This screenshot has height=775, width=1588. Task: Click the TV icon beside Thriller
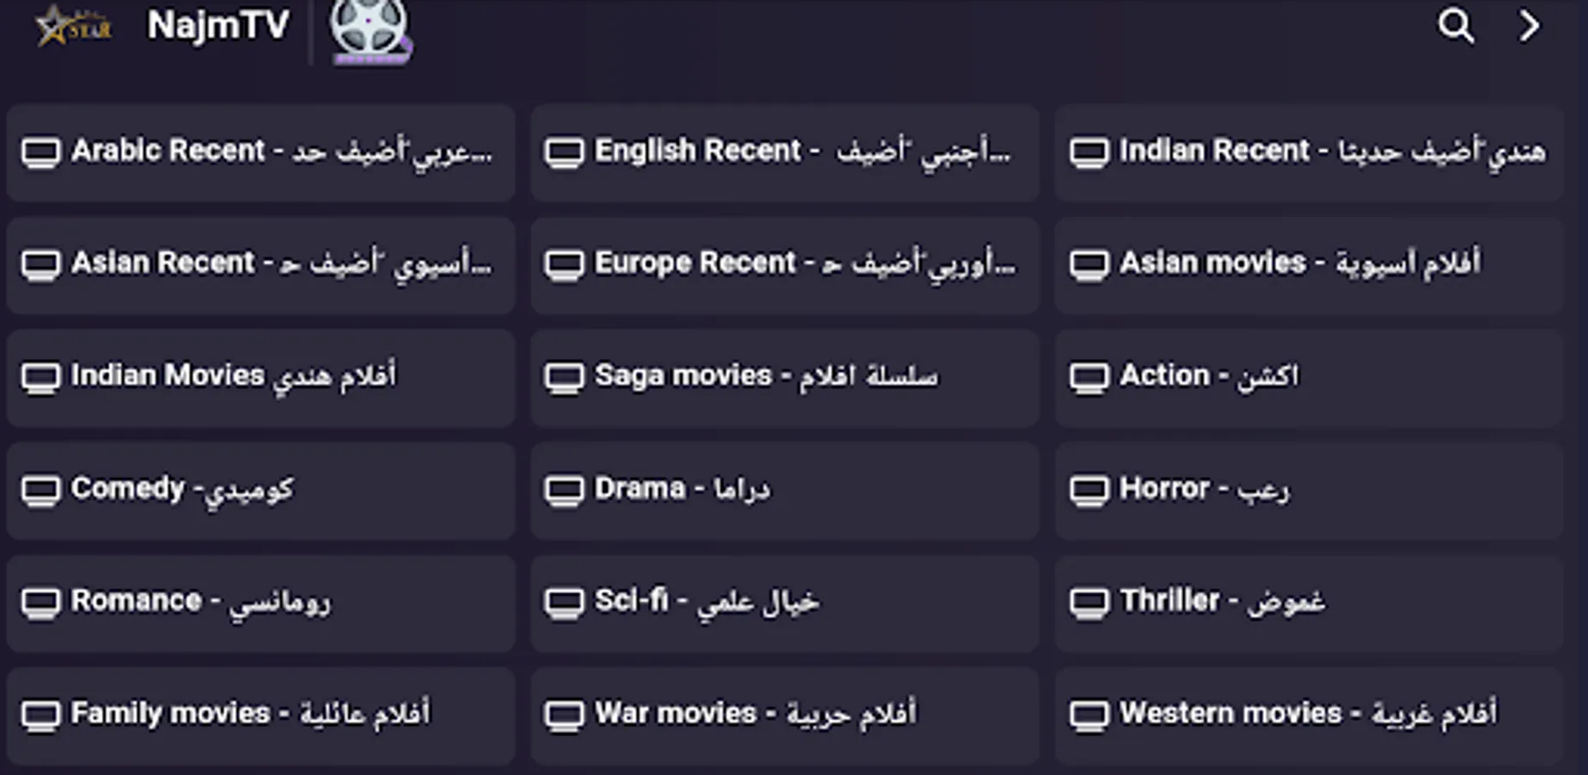(1089, 602)
